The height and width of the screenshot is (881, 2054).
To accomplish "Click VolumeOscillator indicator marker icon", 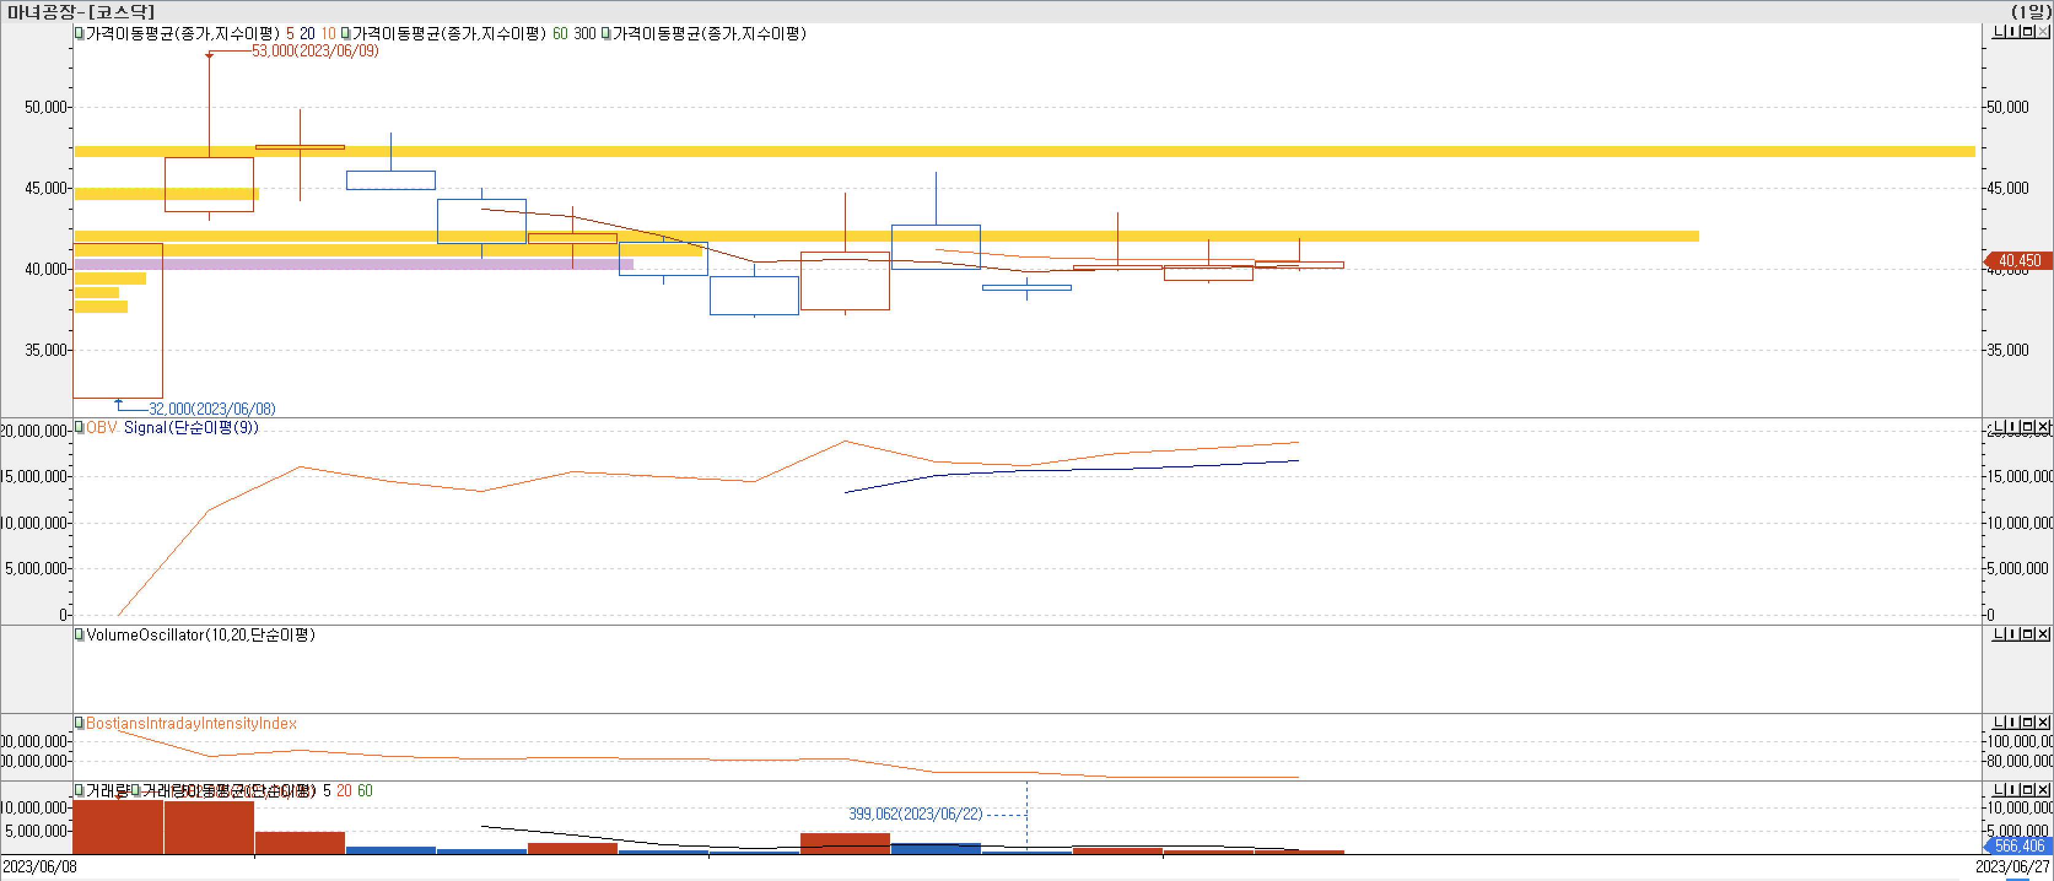I will tap(79, 635).
